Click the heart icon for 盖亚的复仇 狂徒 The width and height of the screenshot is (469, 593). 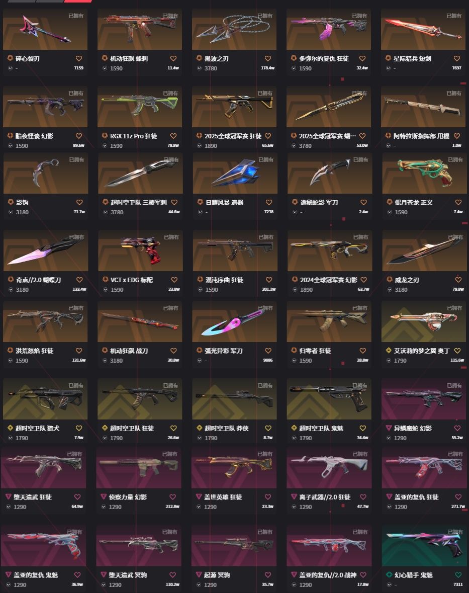coord(458,497)
